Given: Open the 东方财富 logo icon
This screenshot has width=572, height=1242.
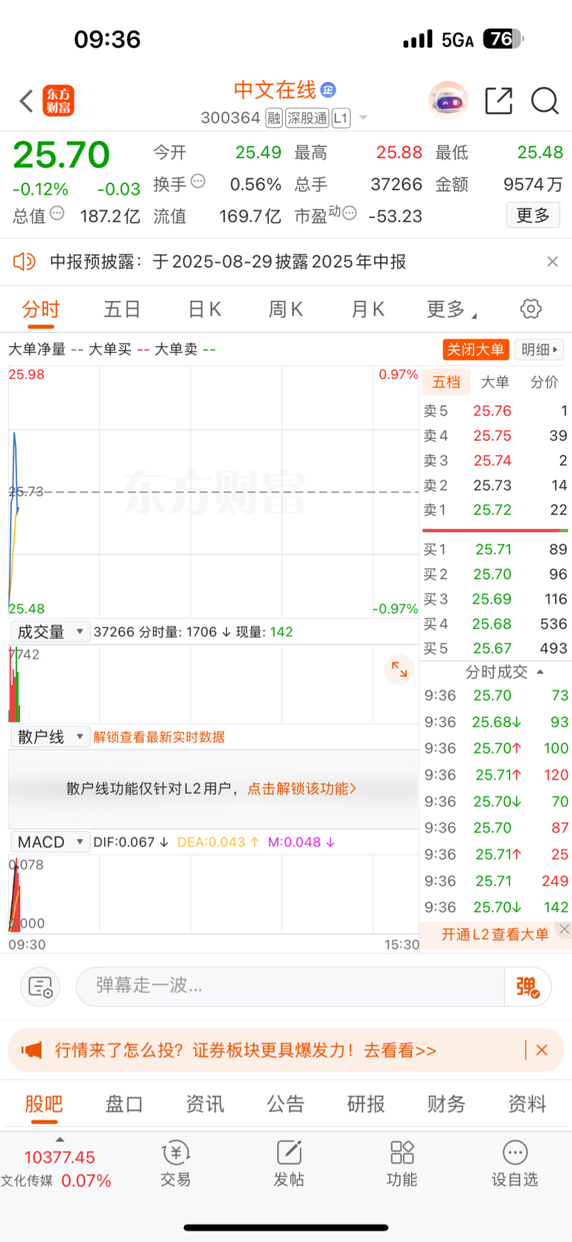Looking at the screenshot, I should (58, 101).
